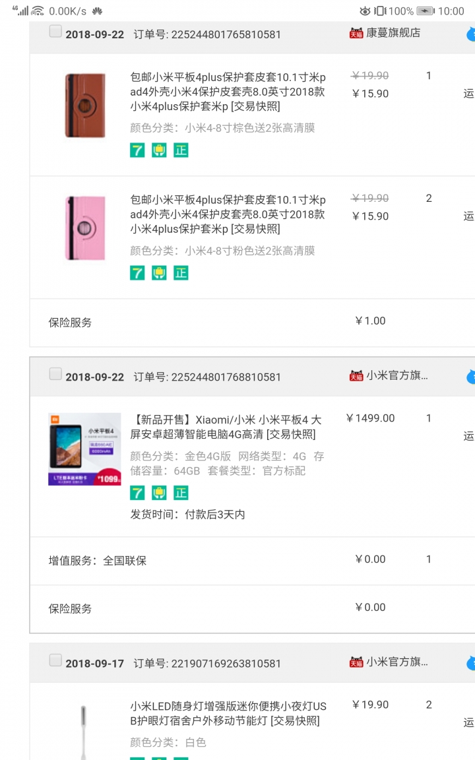Image resolution: width=475 pixels, height=760 pixels.
Task: Open the 康蔓旗舰店 store link
Action: click(393, 33)
